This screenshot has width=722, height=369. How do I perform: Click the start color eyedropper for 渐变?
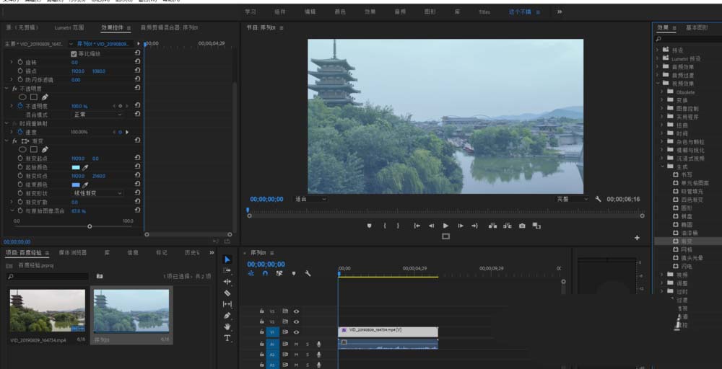85,166
